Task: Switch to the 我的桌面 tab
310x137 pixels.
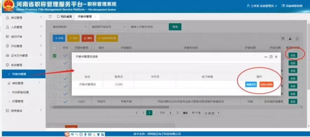Action: coord(64,17)
